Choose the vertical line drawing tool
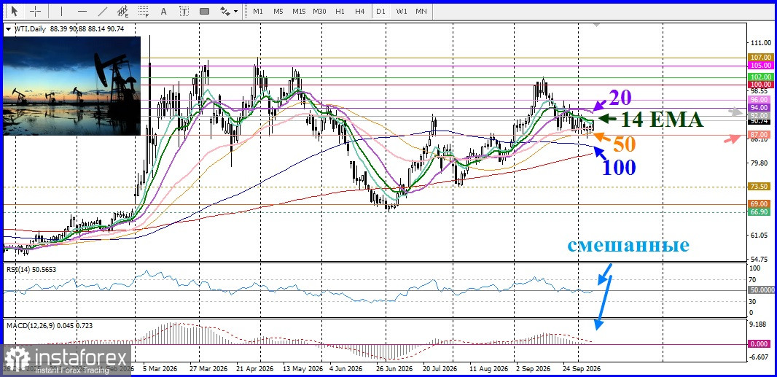 pos(61,11)
